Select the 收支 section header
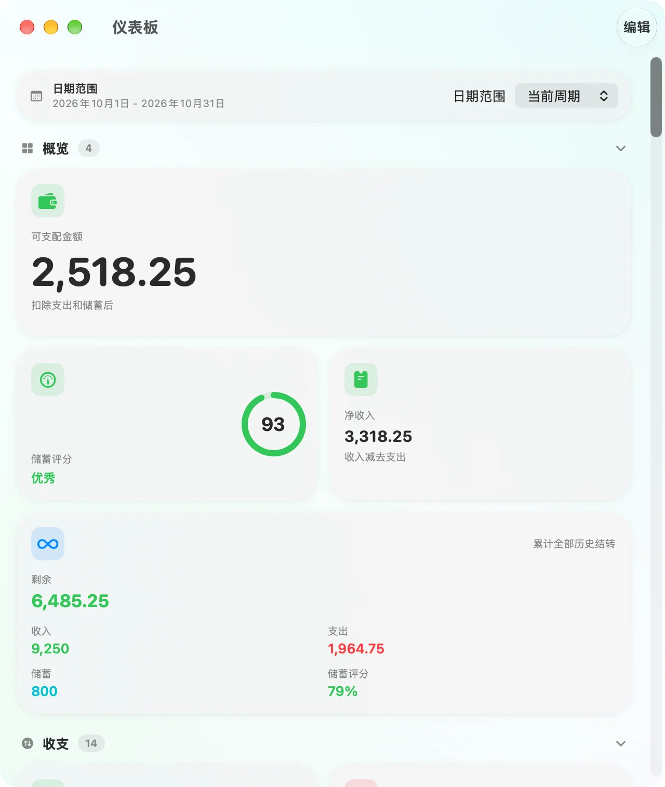665x787 pixels. click(56, 743)
